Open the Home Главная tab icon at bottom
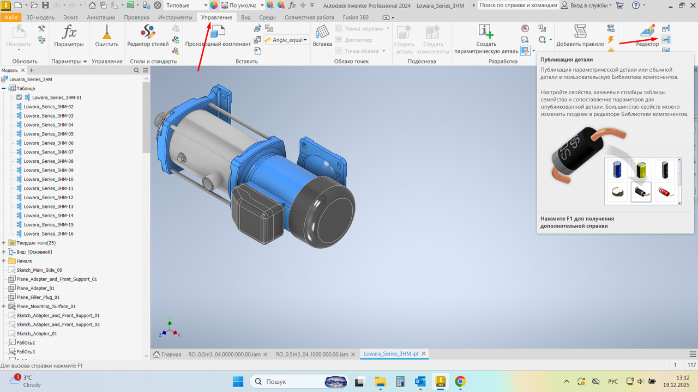 pos(157,354)
